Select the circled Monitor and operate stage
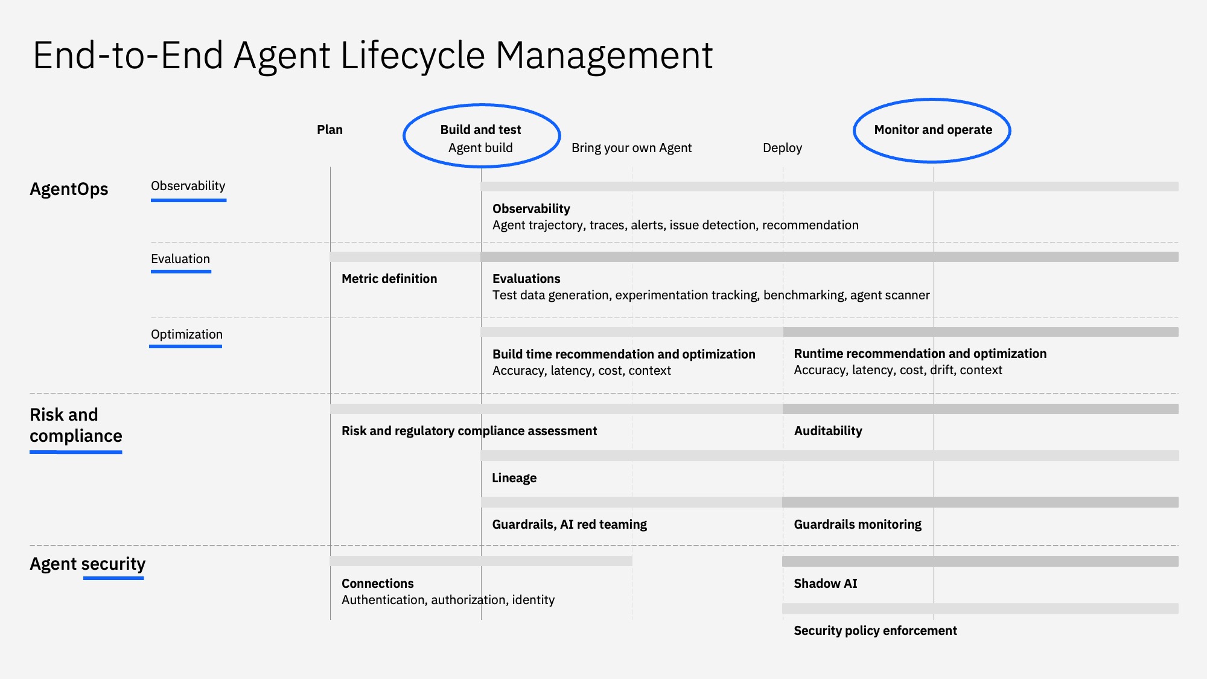1207x679 pixels. [x=932, y=130]
